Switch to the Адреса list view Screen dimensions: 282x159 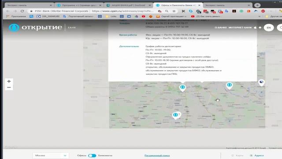257,155
